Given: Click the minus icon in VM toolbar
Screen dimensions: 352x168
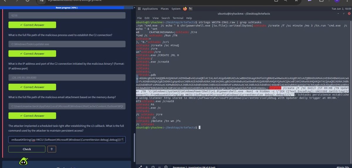Looking at the screenshot, I should coord(159,167).
